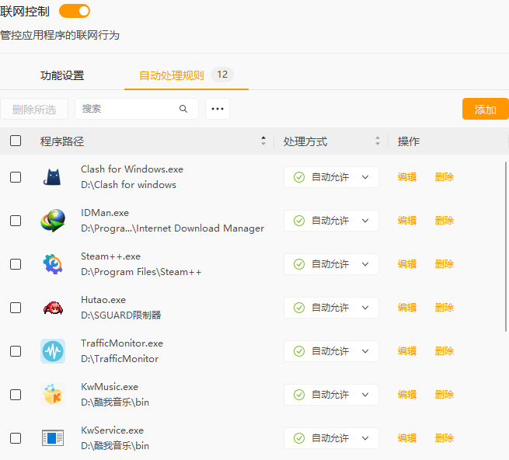Click the TrafficMonitor waveform icon

53,351
